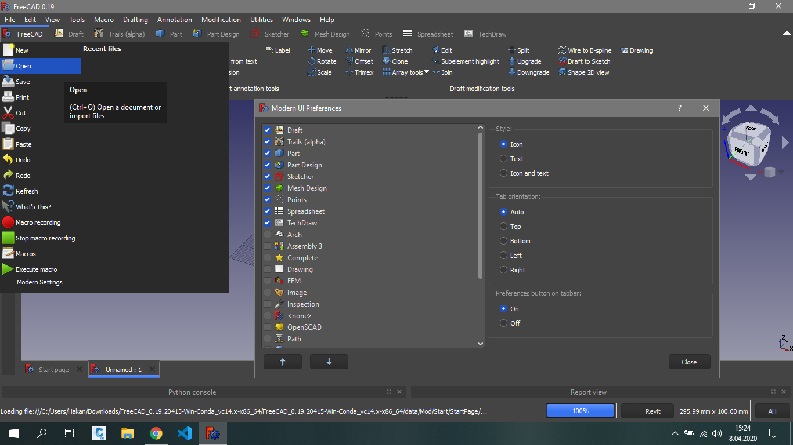Viewport: 793px width, 445px height.
Task: Activate the What's This? help cursor
Action: (x=8, y=207)
